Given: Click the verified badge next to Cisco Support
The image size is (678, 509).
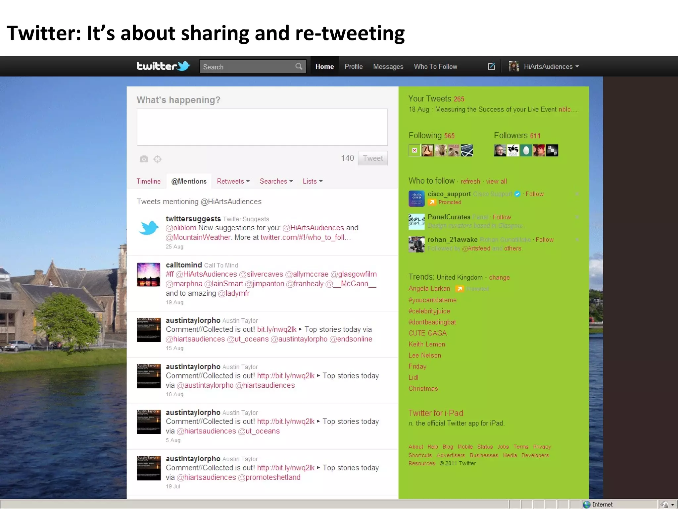Looking at the screenshot, I should 517,194.
